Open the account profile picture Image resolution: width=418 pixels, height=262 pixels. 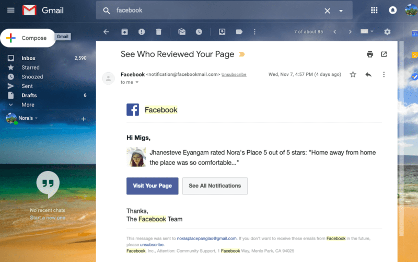411,10
